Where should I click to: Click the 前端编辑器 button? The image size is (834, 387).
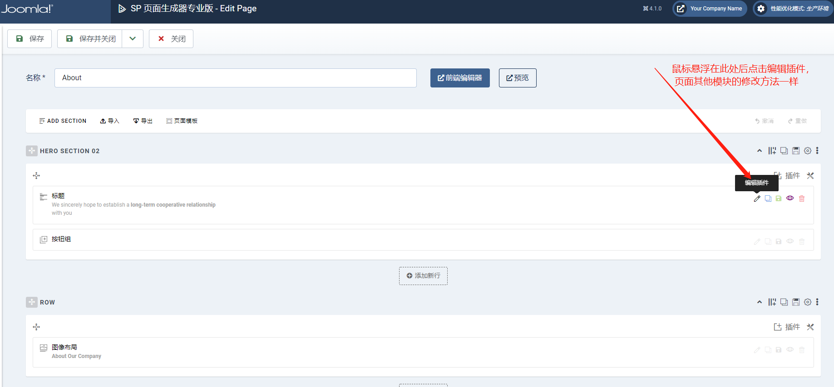(460, 78)
